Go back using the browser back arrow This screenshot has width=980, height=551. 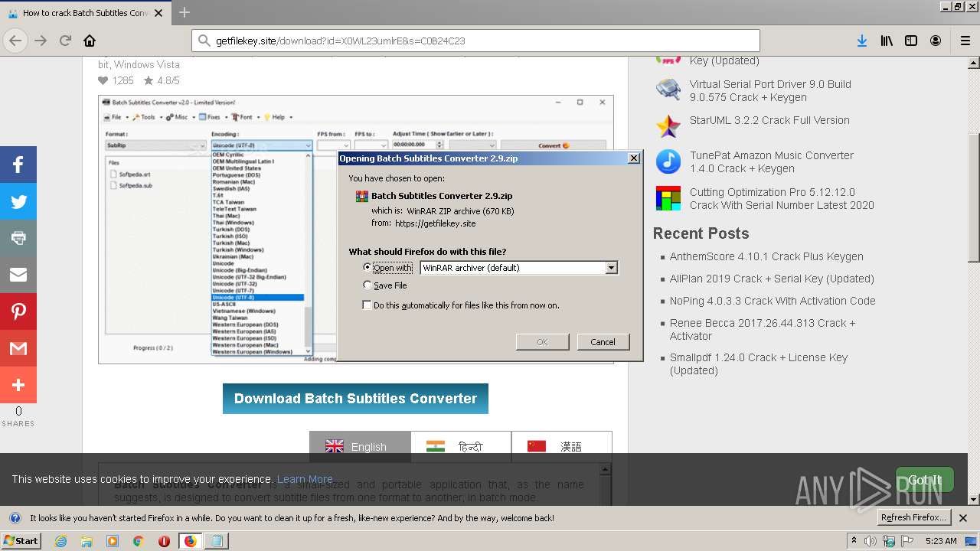(15, 41)
